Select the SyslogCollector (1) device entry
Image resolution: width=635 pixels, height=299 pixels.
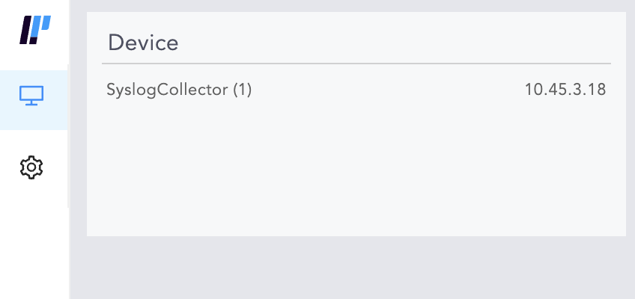pos(180,90)
